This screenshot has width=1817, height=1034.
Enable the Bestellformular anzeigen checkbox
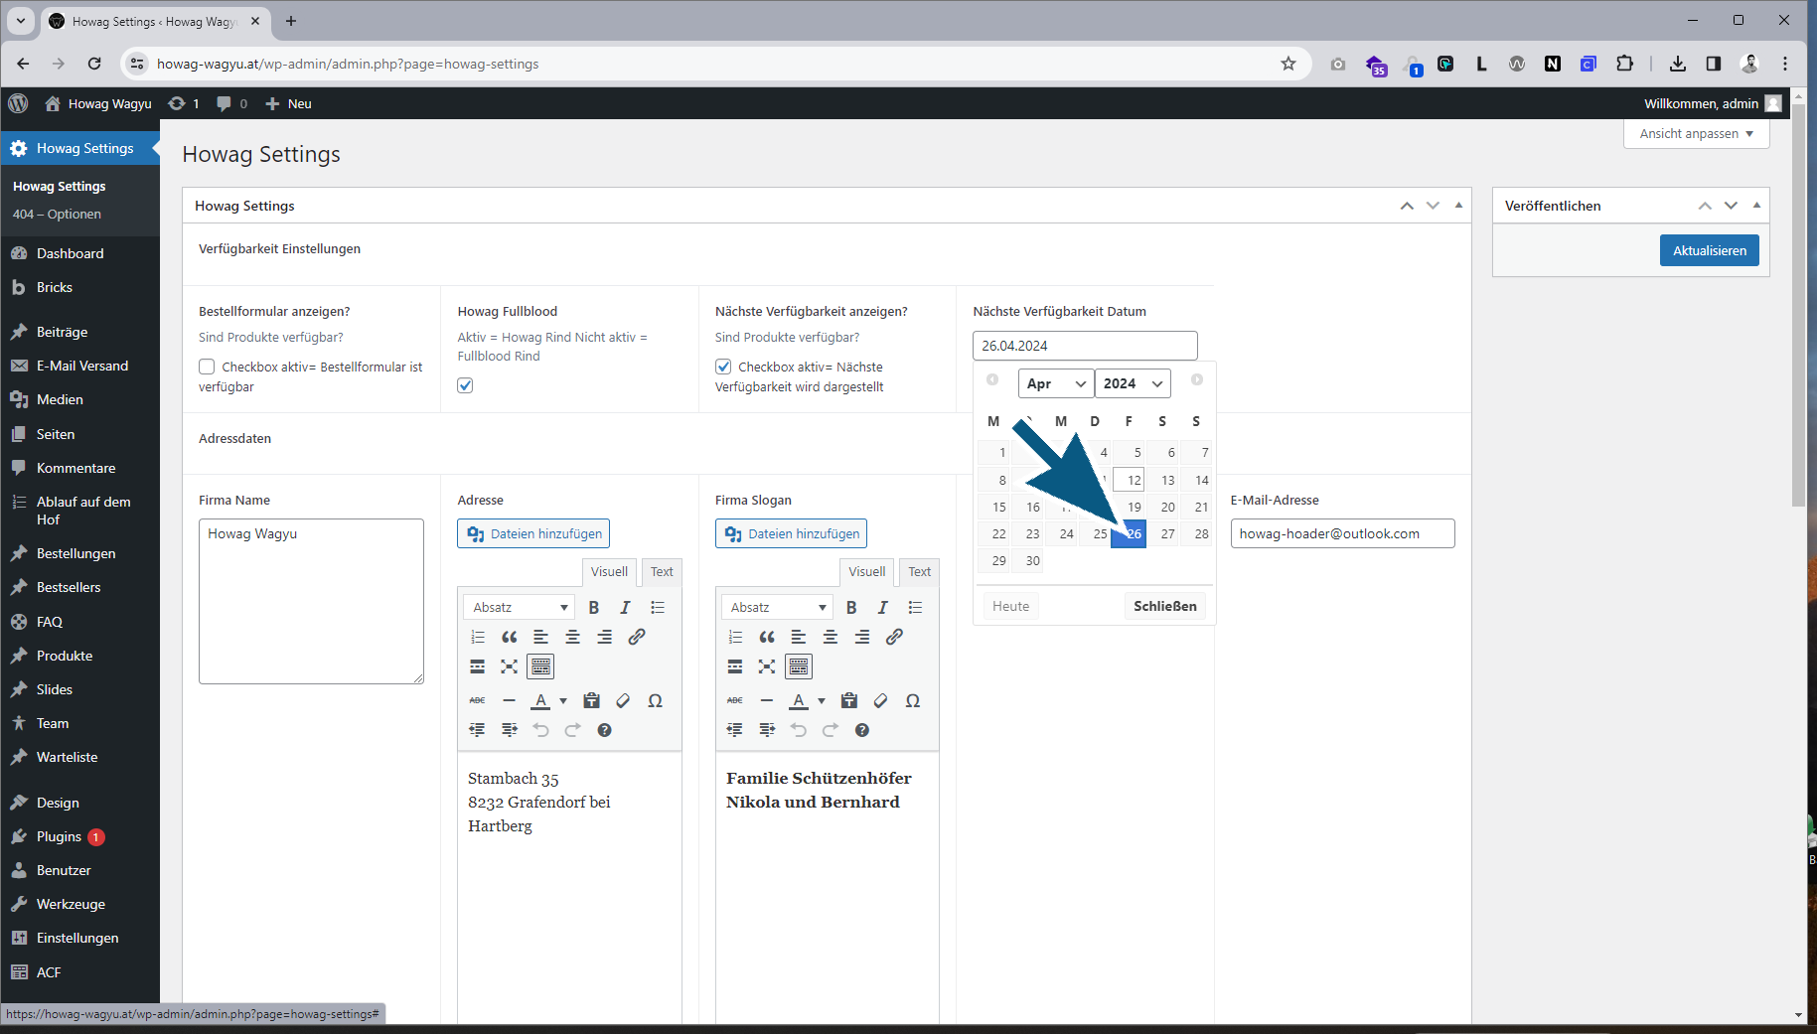207,367
